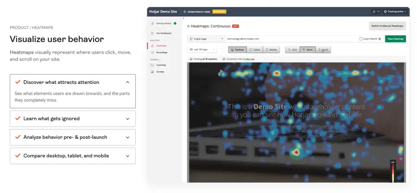The width and height of the screenshot is (417, 193).
Task: Switch device view to Tablet
Action: (x=255, y=50)
